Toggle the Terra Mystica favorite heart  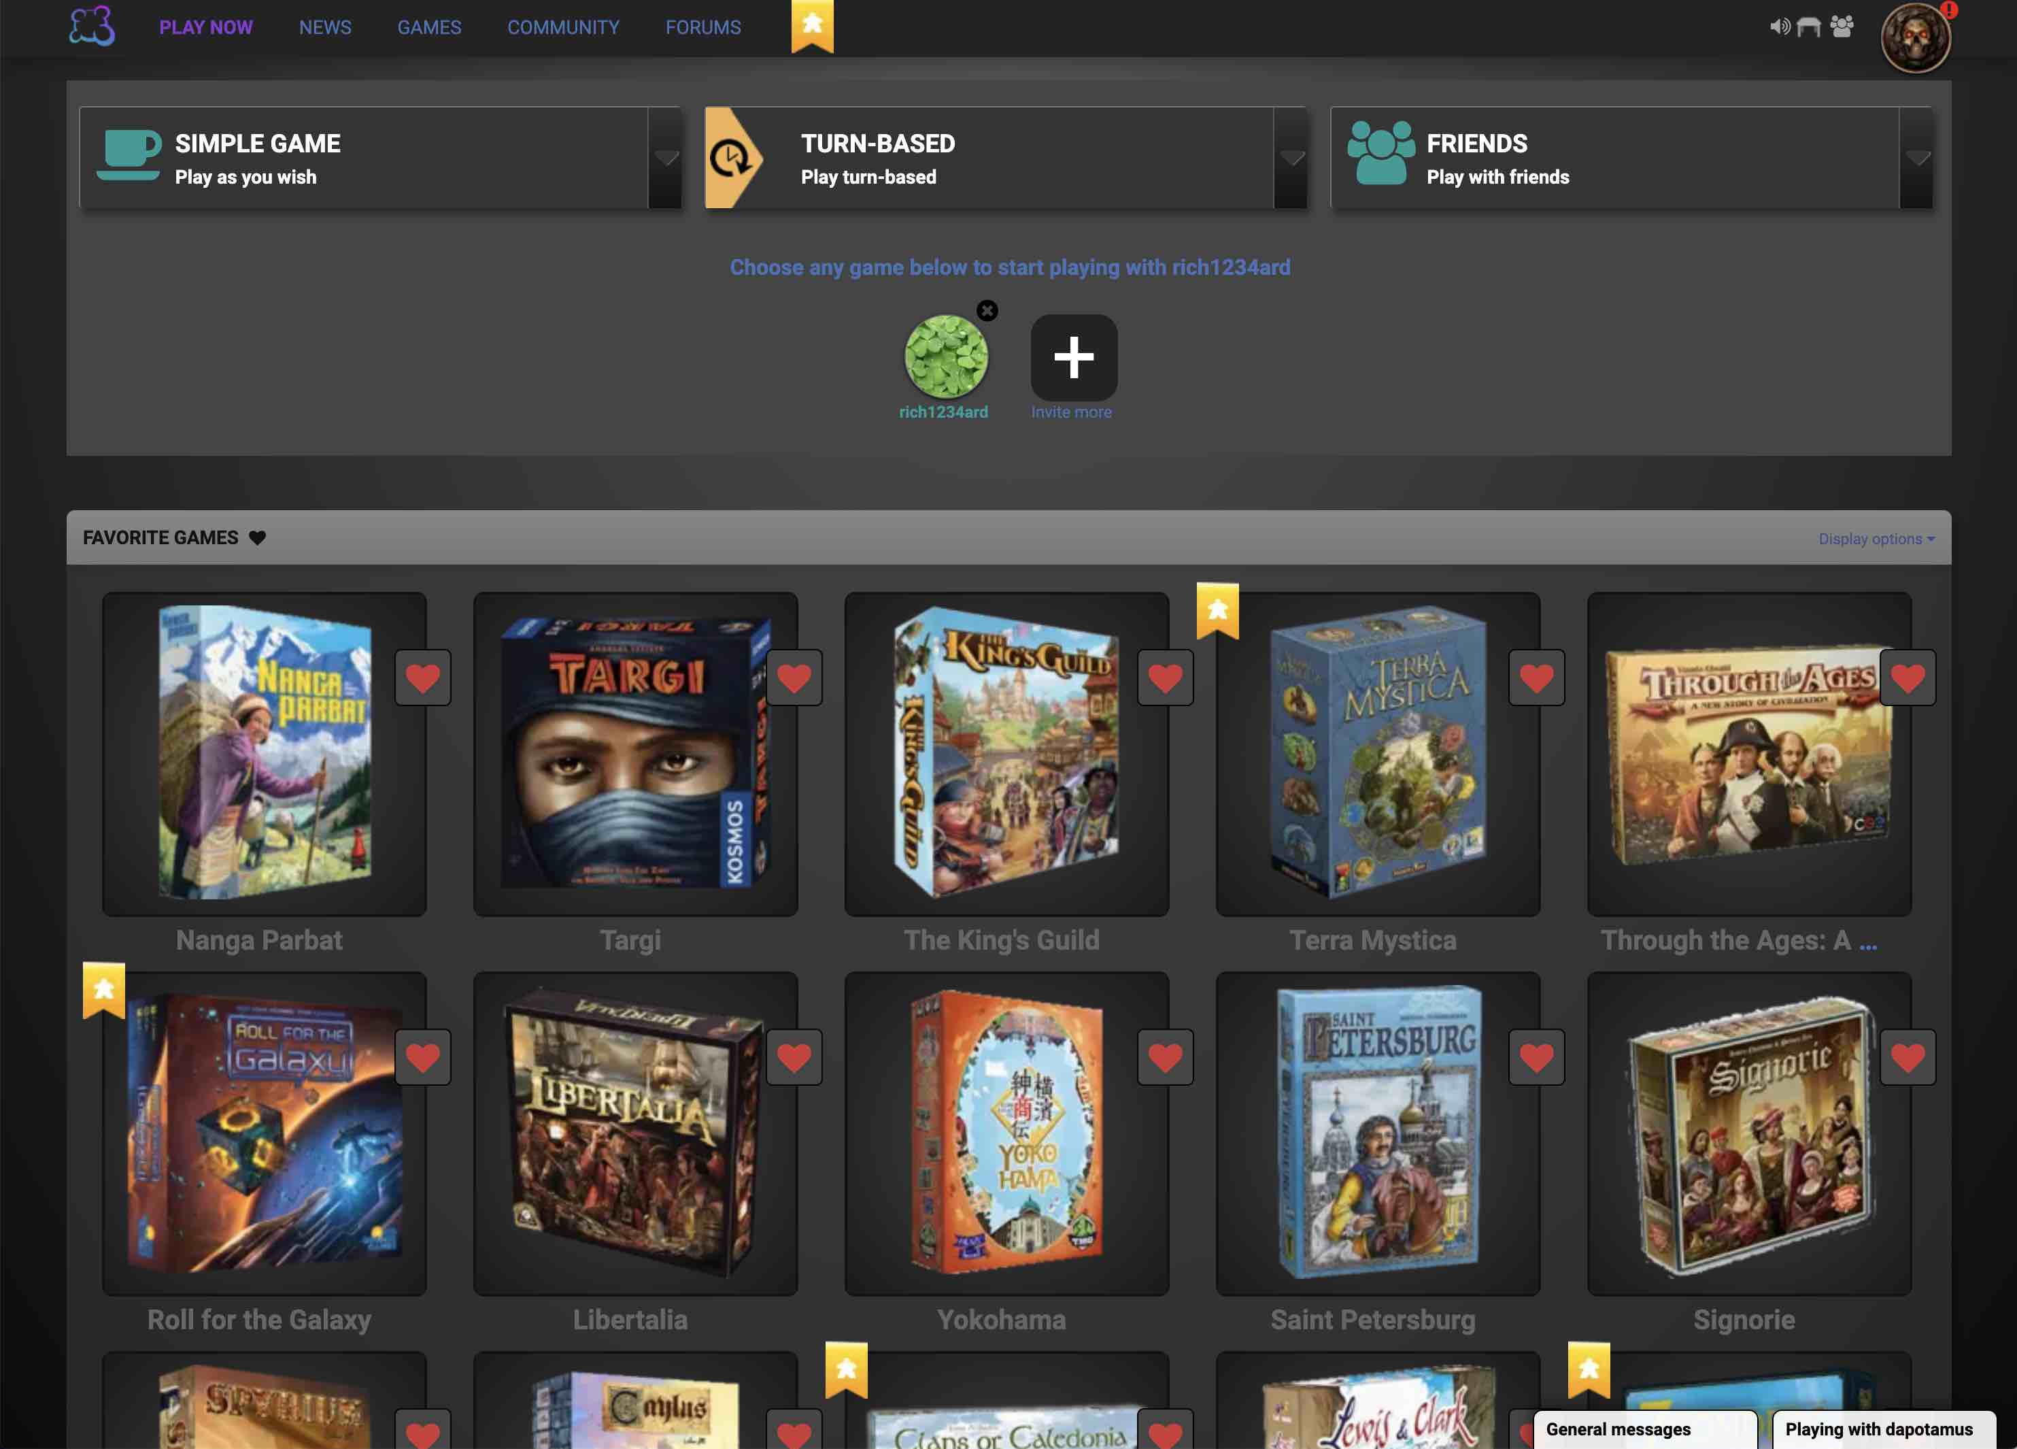point(1537,678)
